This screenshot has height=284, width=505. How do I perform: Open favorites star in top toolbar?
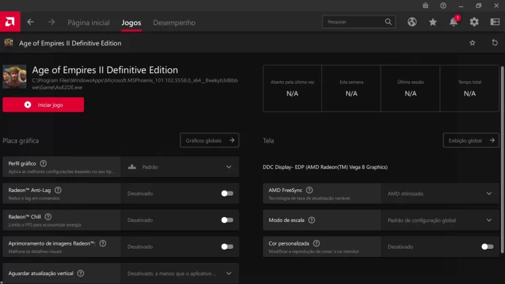coord(433,22)
